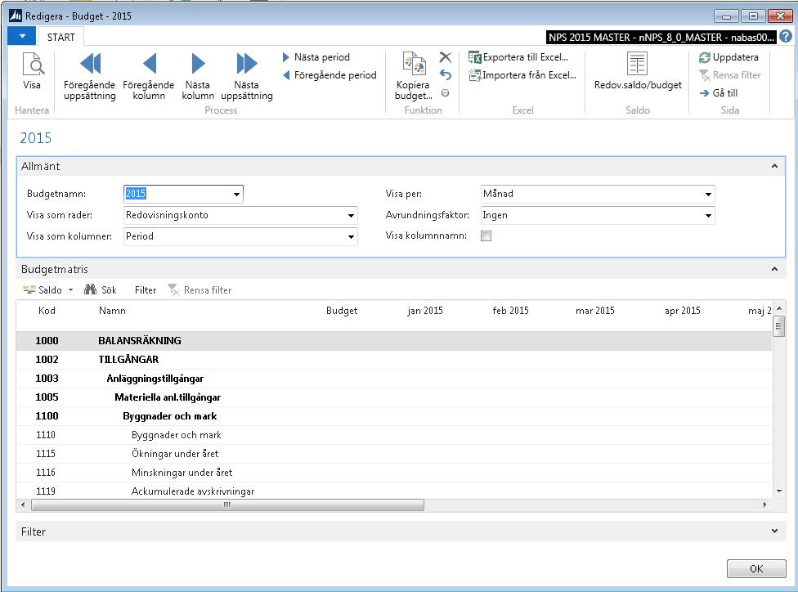
Task: Click Filter in Budgetmatris toolbar
Action: click(x=146, y=290)
